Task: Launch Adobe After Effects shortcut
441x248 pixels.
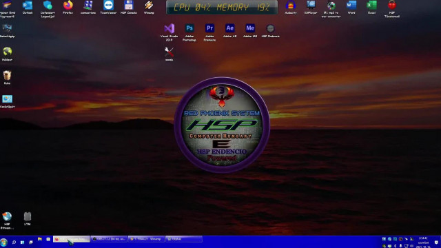Action: click(x=229, y=31)
